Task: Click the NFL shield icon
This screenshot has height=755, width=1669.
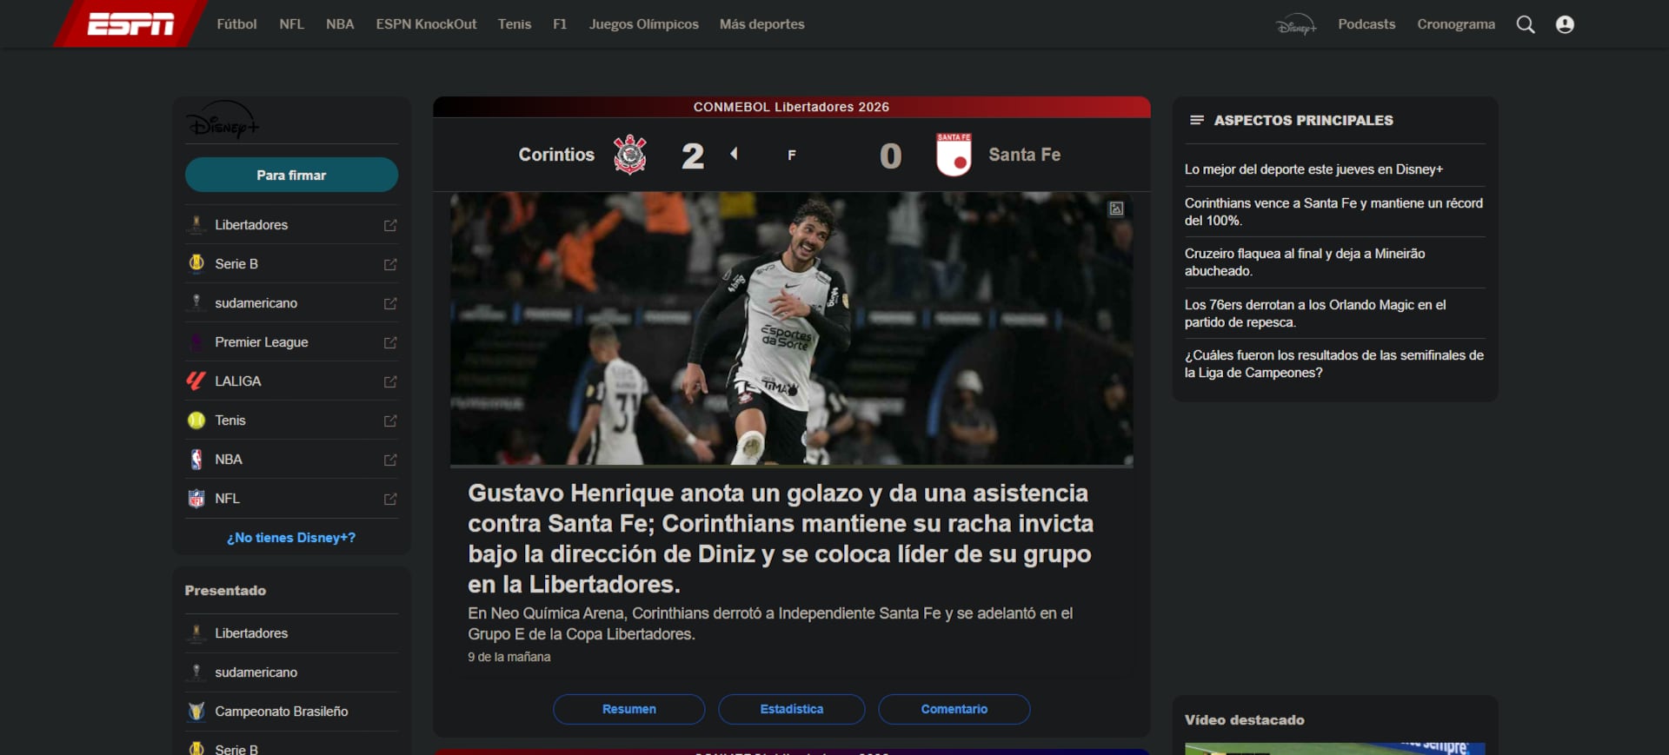Action: [x=196, y=499]
